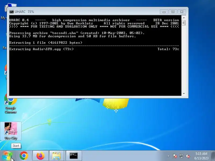The height and width of the screenshot is (161, 215).
Task: Click the 'Extracting 1 file (41619822 bytes)' line
Action: (x=46, y=43)
